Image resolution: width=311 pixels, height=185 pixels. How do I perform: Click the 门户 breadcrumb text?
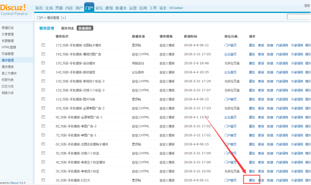[x=40, y=18]
